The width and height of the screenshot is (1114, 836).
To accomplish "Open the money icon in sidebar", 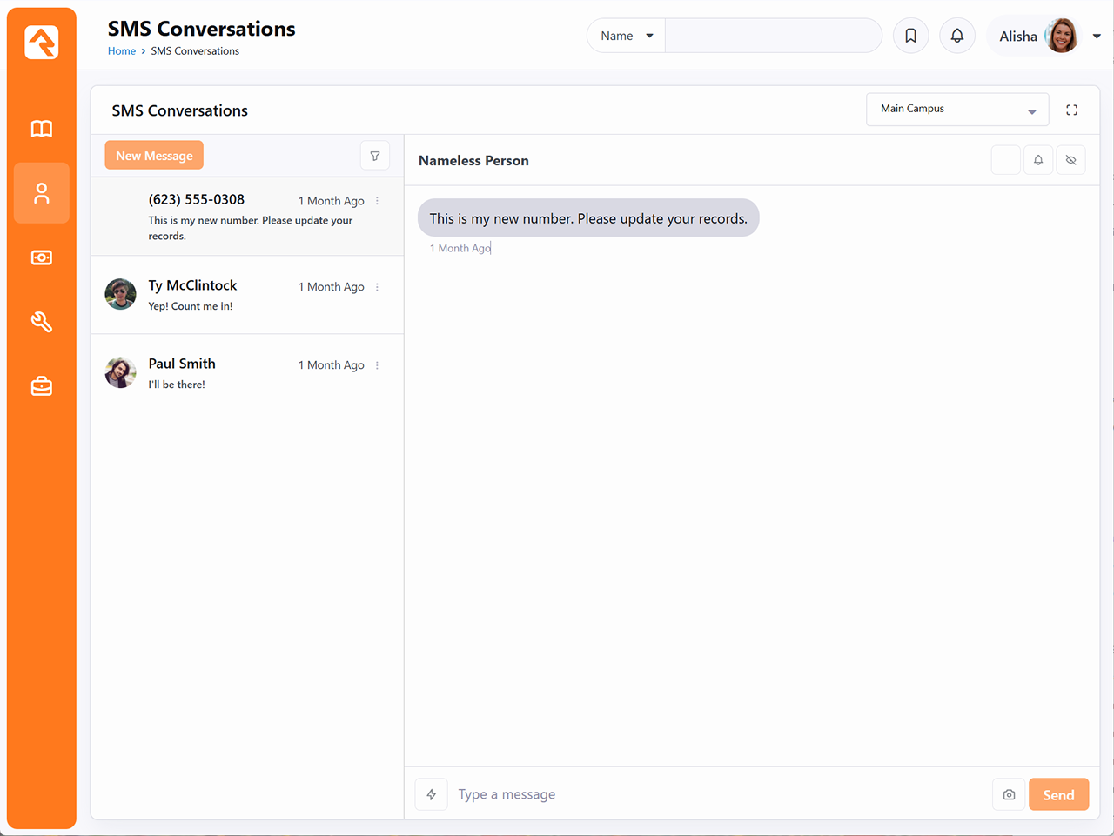I will [41, 257].
